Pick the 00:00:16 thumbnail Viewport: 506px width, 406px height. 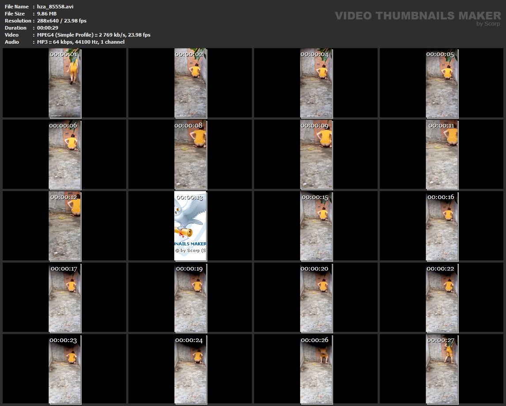[x=442, y=226]
